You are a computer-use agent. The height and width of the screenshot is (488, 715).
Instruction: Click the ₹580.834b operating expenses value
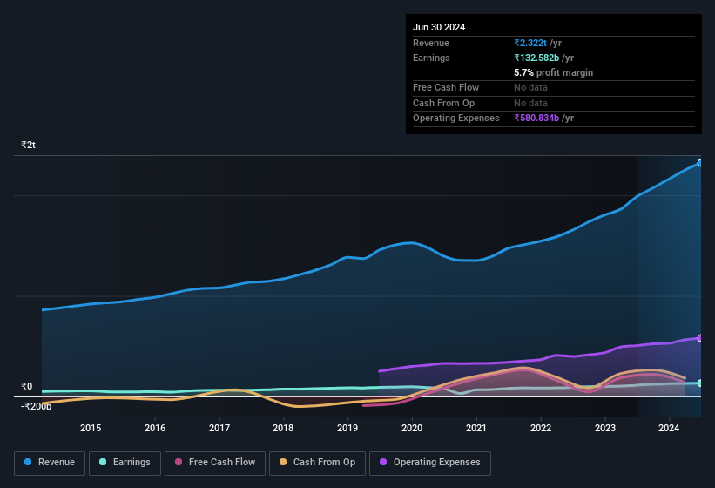click(x=536, y=119)
